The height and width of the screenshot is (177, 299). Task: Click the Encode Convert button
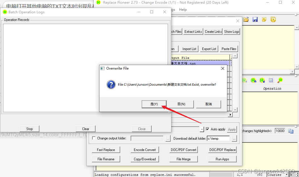[145, 150]
